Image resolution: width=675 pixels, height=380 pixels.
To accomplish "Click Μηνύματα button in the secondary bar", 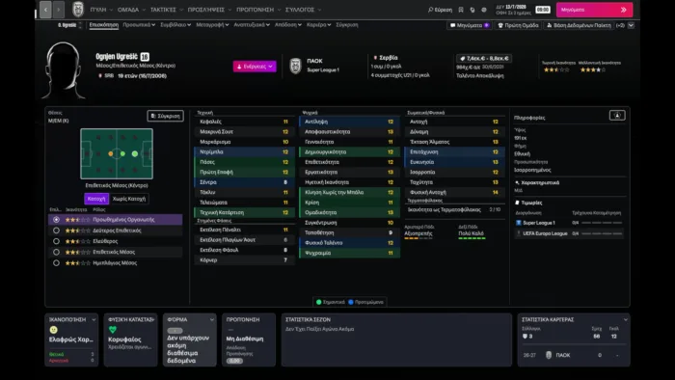I will (x=470, y=25).
